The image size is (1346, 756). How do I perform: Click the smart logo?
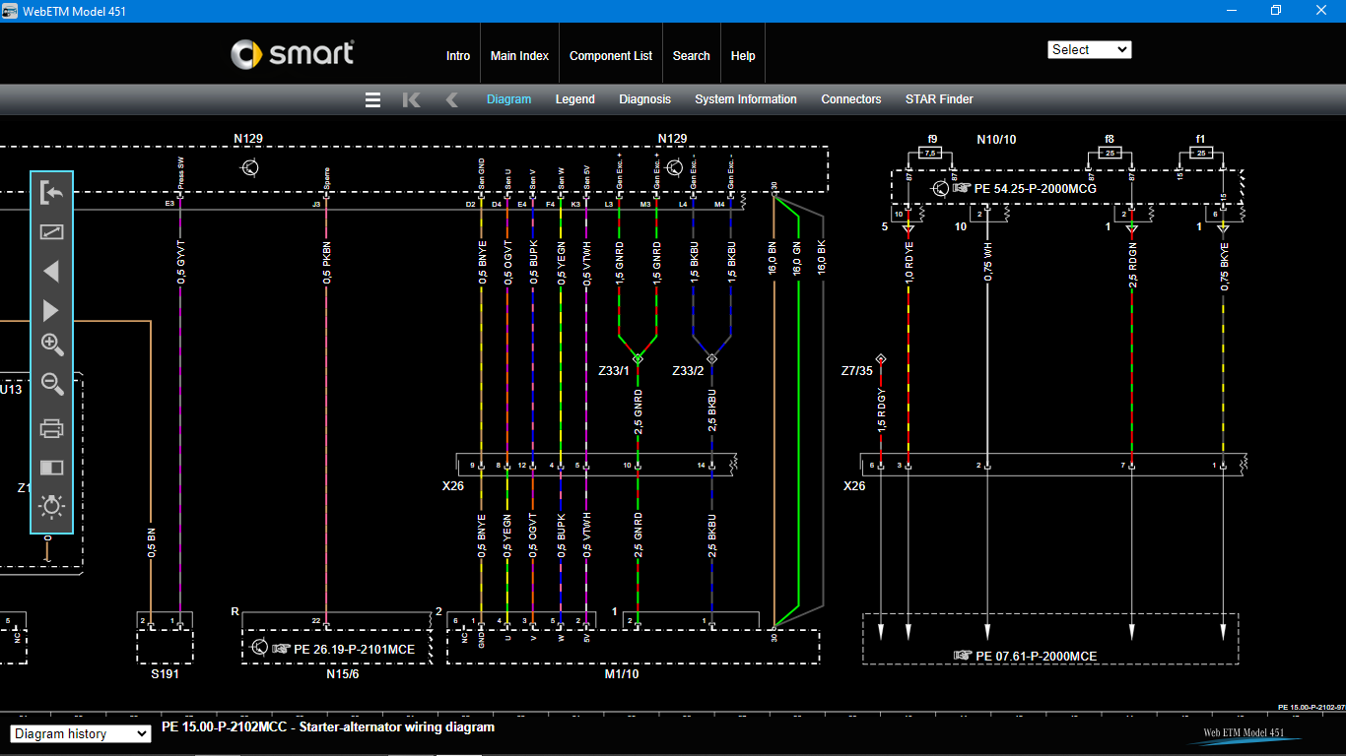[x=293, y=53]
